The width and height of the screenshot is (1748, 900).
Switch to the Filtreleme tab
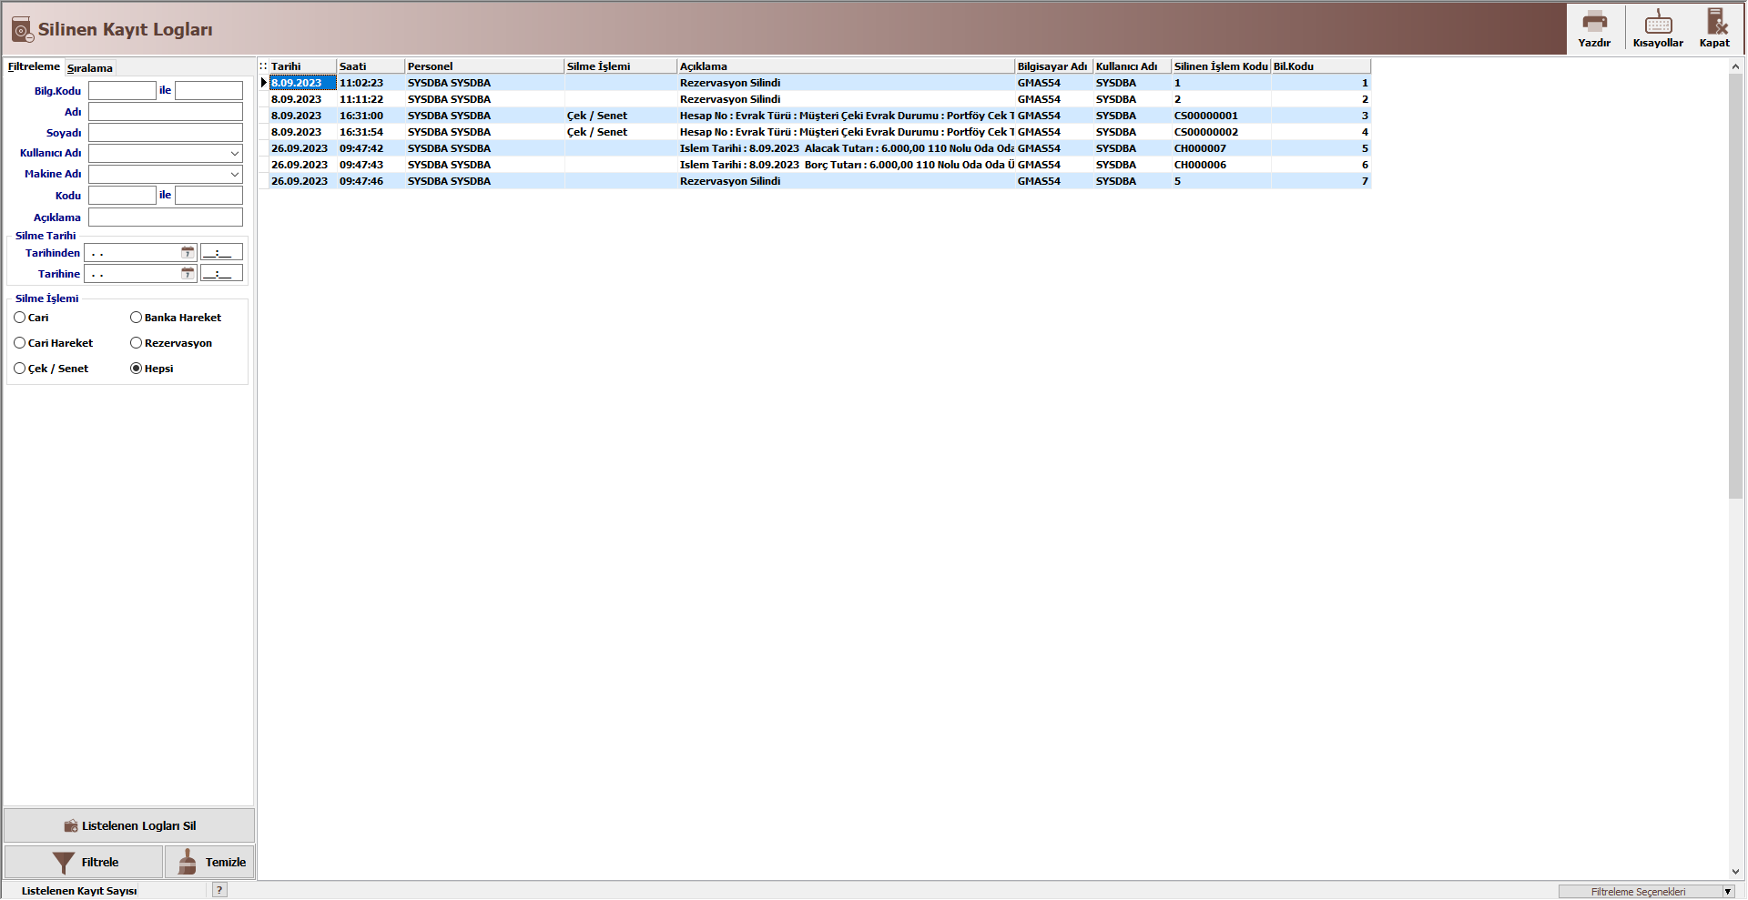tap(34, 66)
